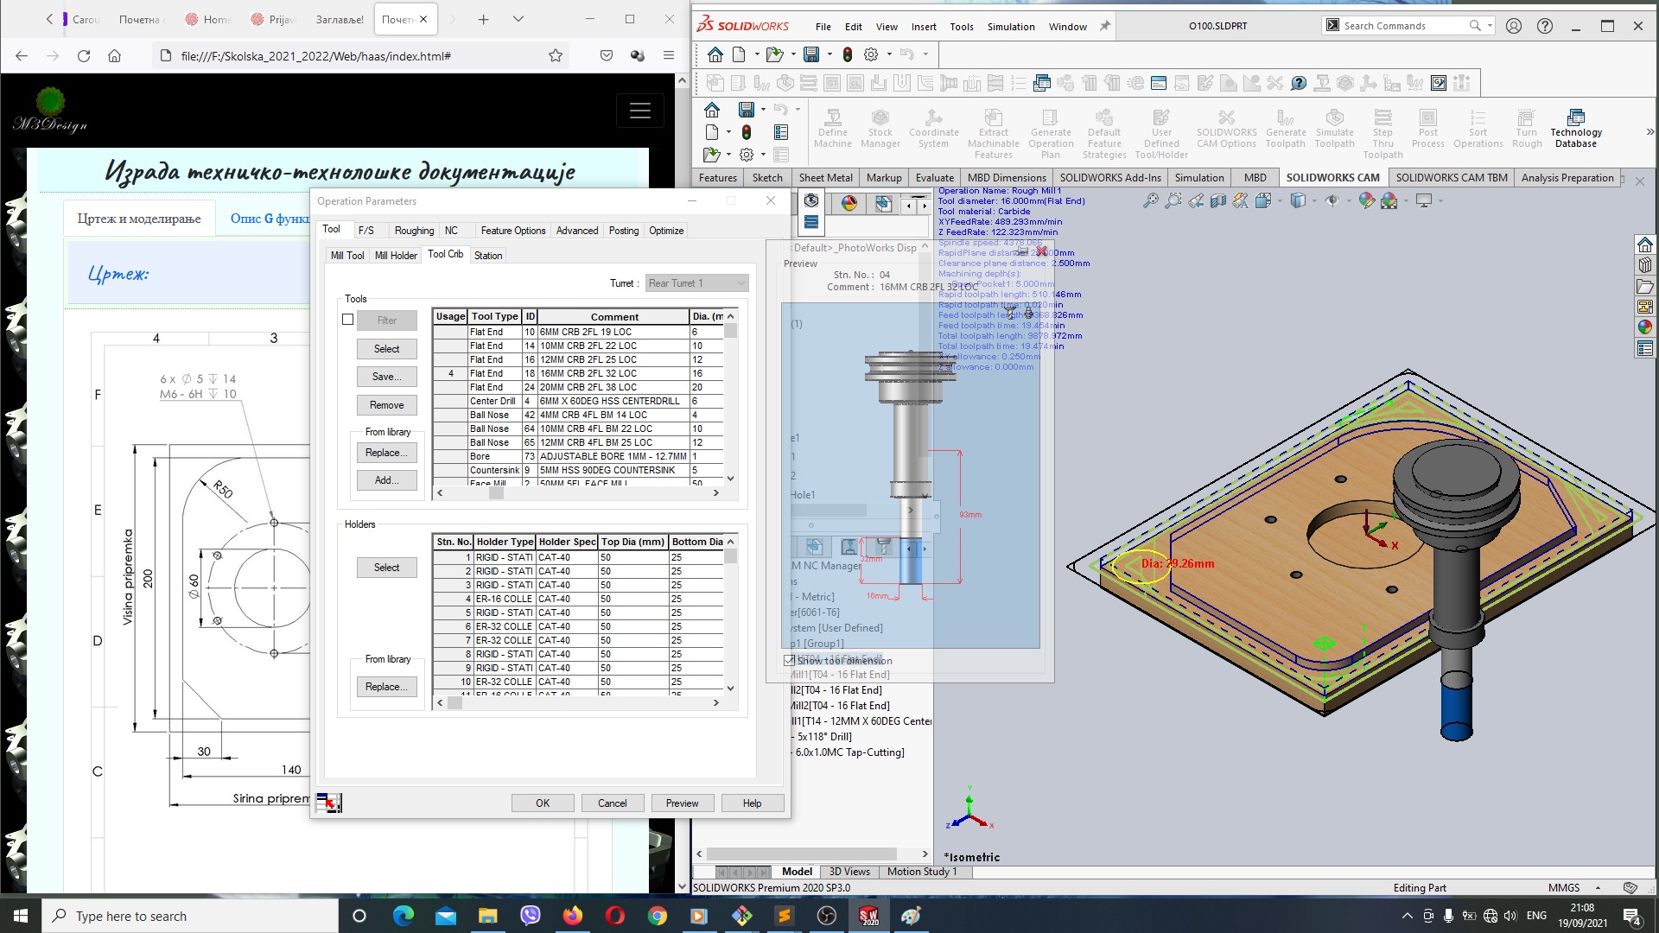The image size is (1659, 933).
Task: Switch to SOLIDWORKS CAM TBM ribbon tab
Action: coord(1451,178)
